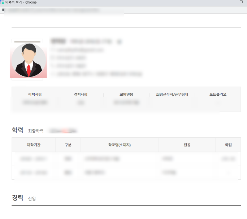Click the 경력 section heading
Screen dimensions: 247x219
(x=17, y=198)
